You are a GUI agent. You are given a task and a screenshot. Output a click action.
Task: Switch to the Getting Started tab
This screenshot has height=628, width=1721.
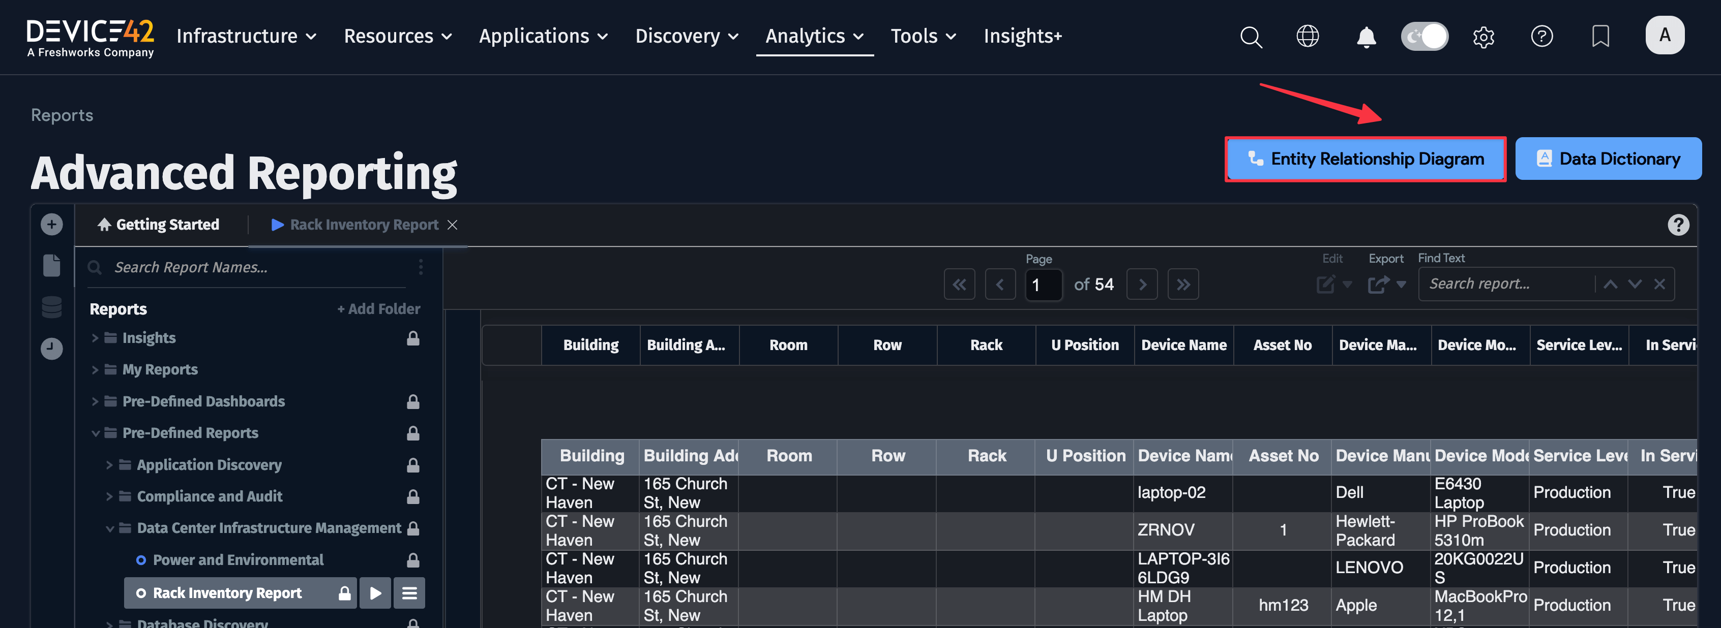click(159, 225)
